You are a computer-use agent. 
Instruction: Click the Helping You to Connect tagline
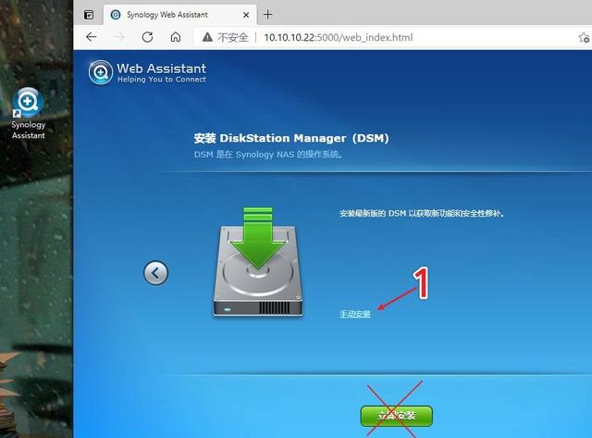point(162,80)
